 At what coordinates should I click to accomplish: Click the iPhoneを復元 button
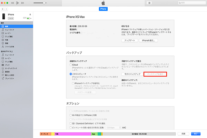[148, 40]
